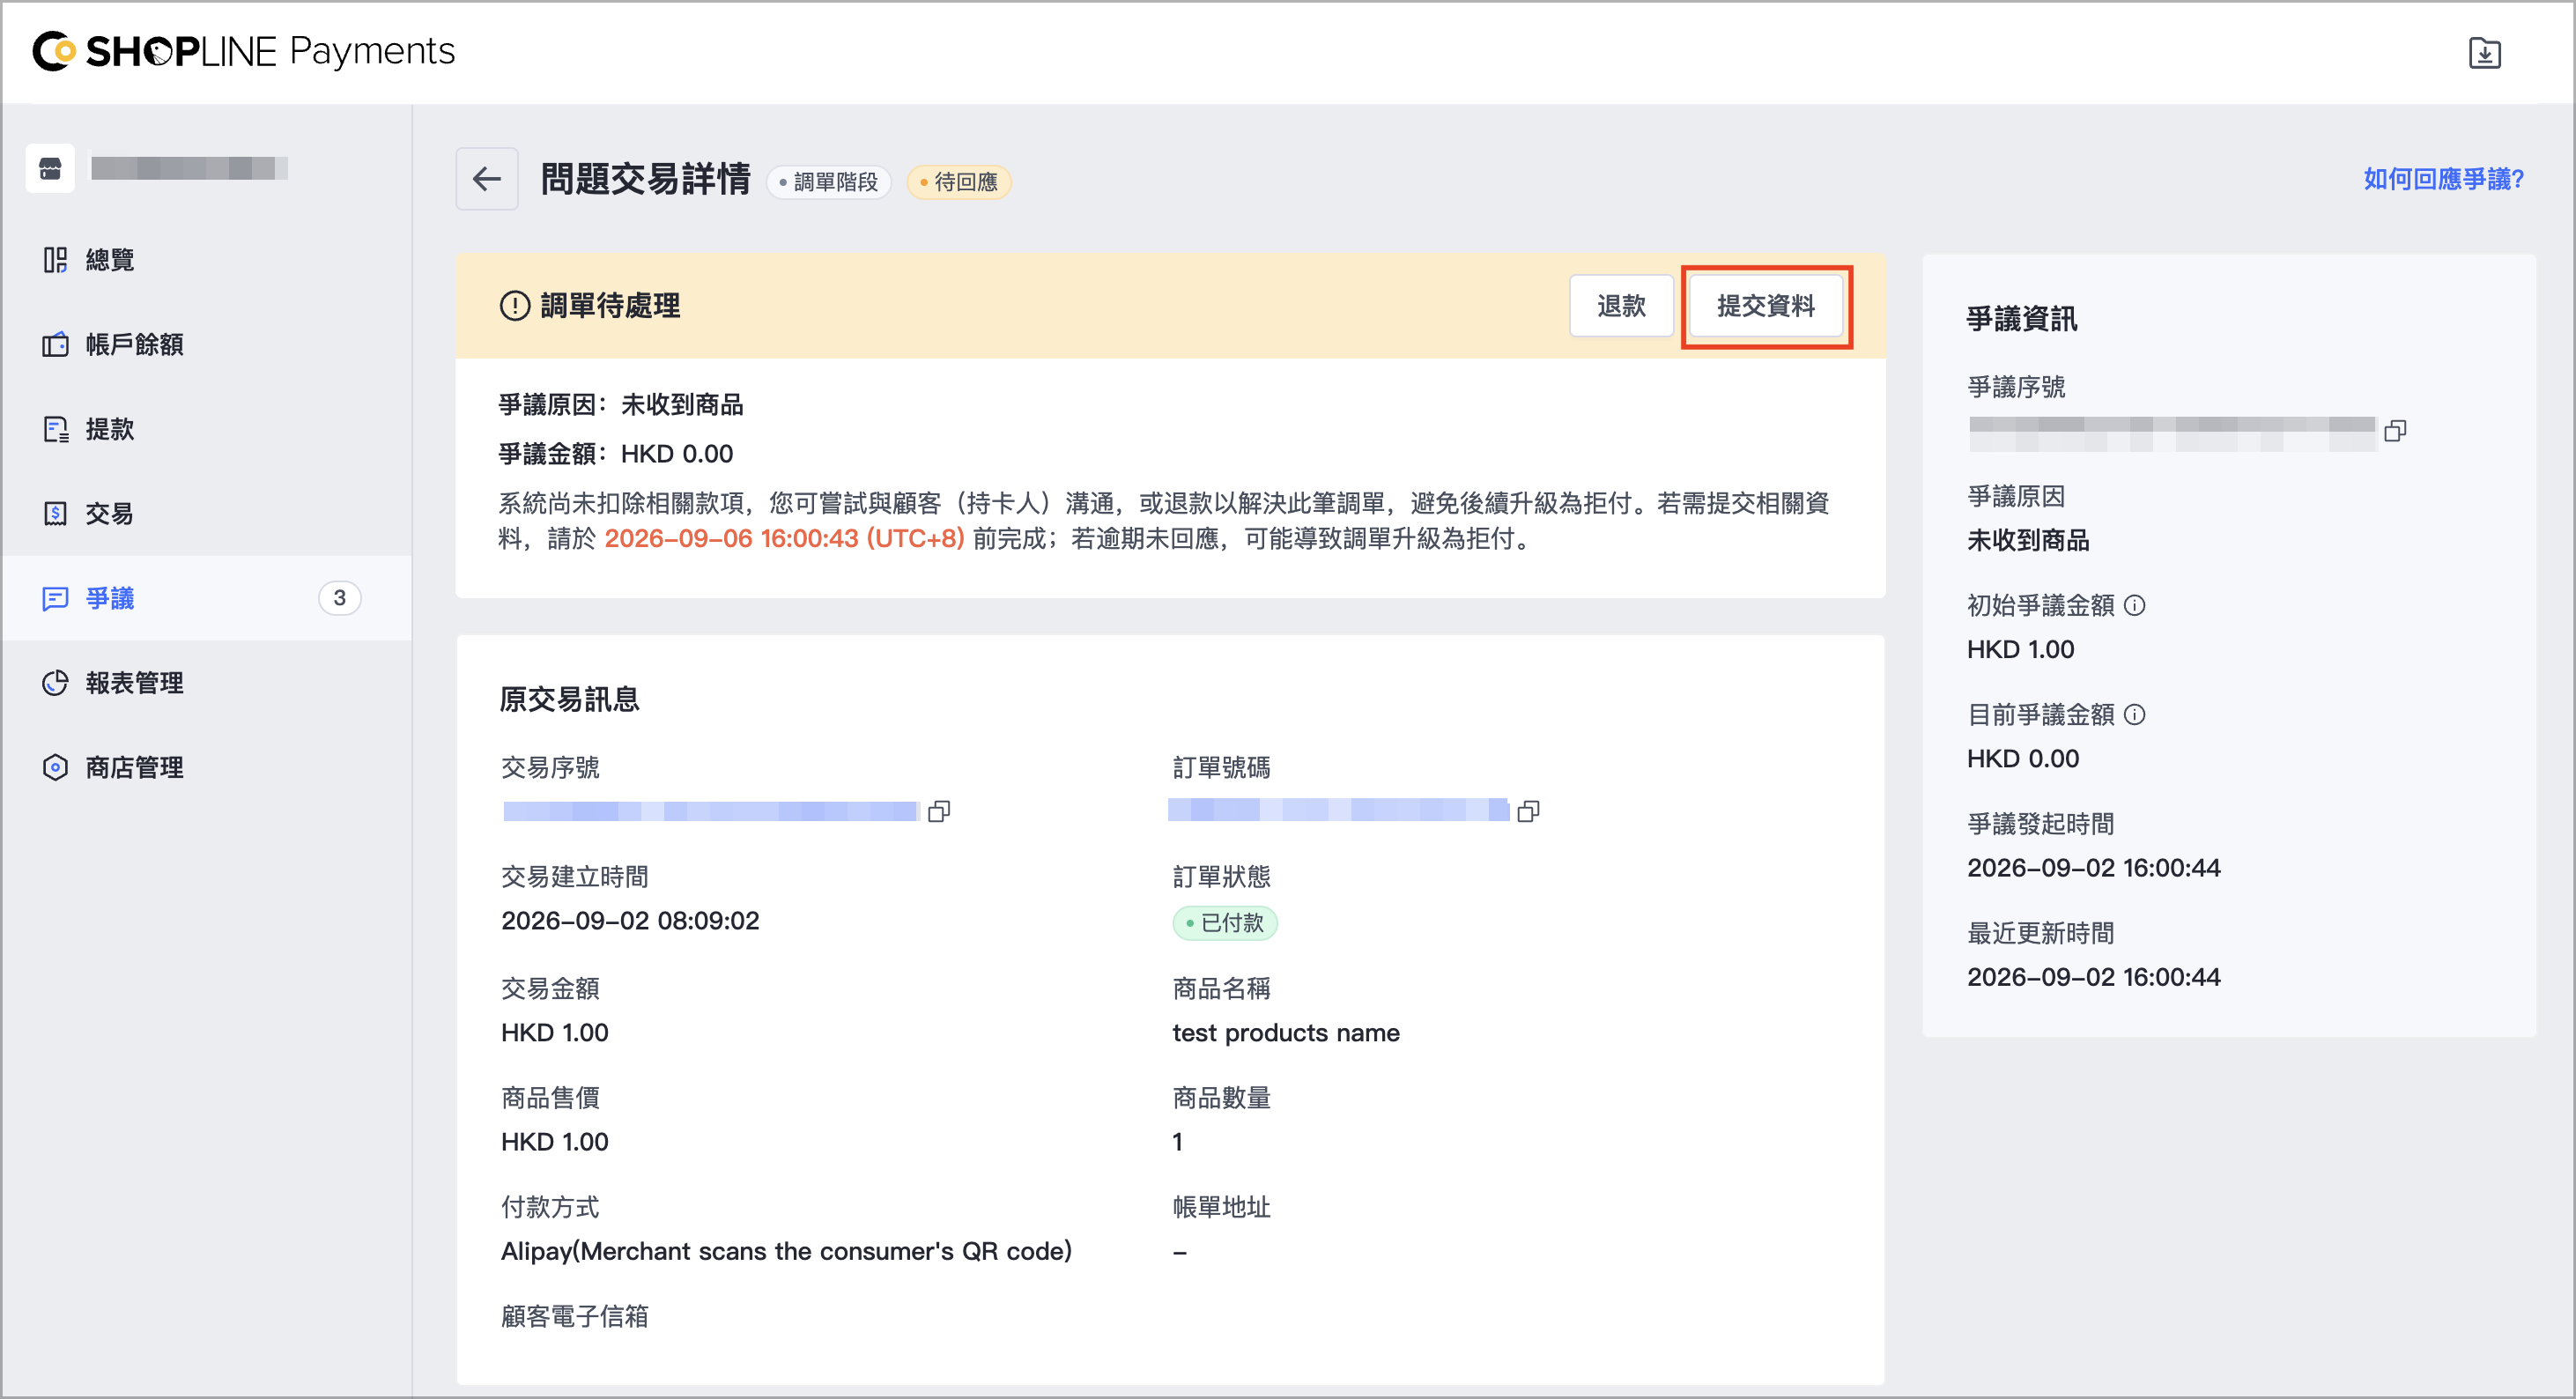This screenshot has width=2576, height=1399.
Task: Click the 退款 refund button
Action: 1621,306
